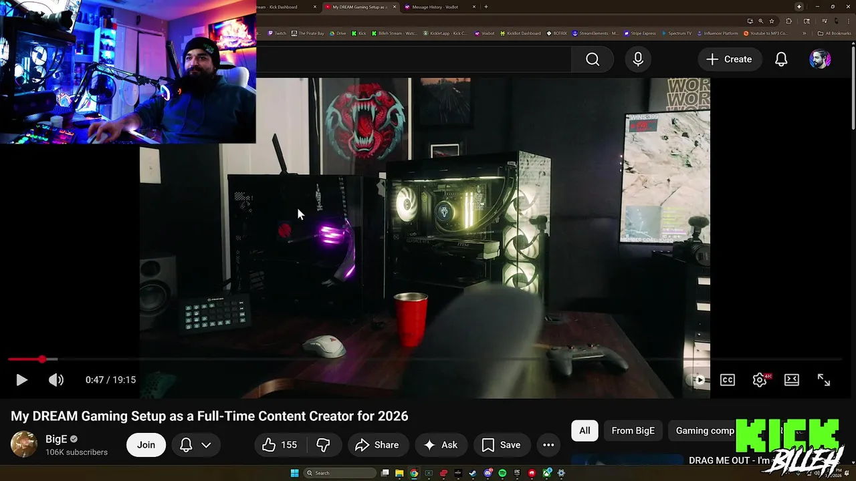Image resolution: width=856 pixels, height=481 pixels.
Task: Click the red video progress bar
Action: pos(25,359)
